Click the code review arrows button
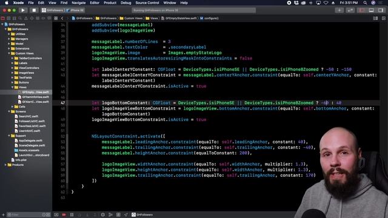This screenshot has width=388, height=218. 350,10
